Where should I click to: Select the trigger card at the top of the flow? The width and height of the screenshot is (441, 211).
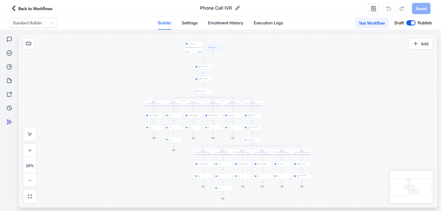coord(193,47)
